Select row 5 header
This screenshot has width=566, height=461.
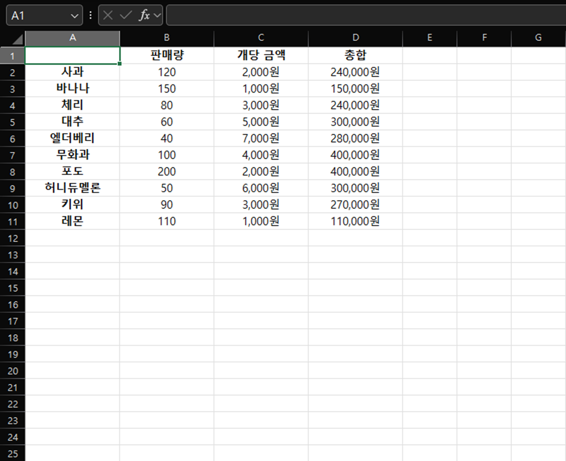click(x=13, y=122)
